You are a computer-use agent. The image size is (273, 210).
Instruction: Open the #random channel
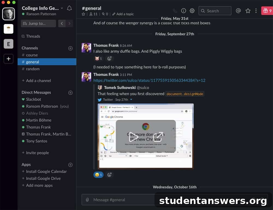click(x=47, y=69)
